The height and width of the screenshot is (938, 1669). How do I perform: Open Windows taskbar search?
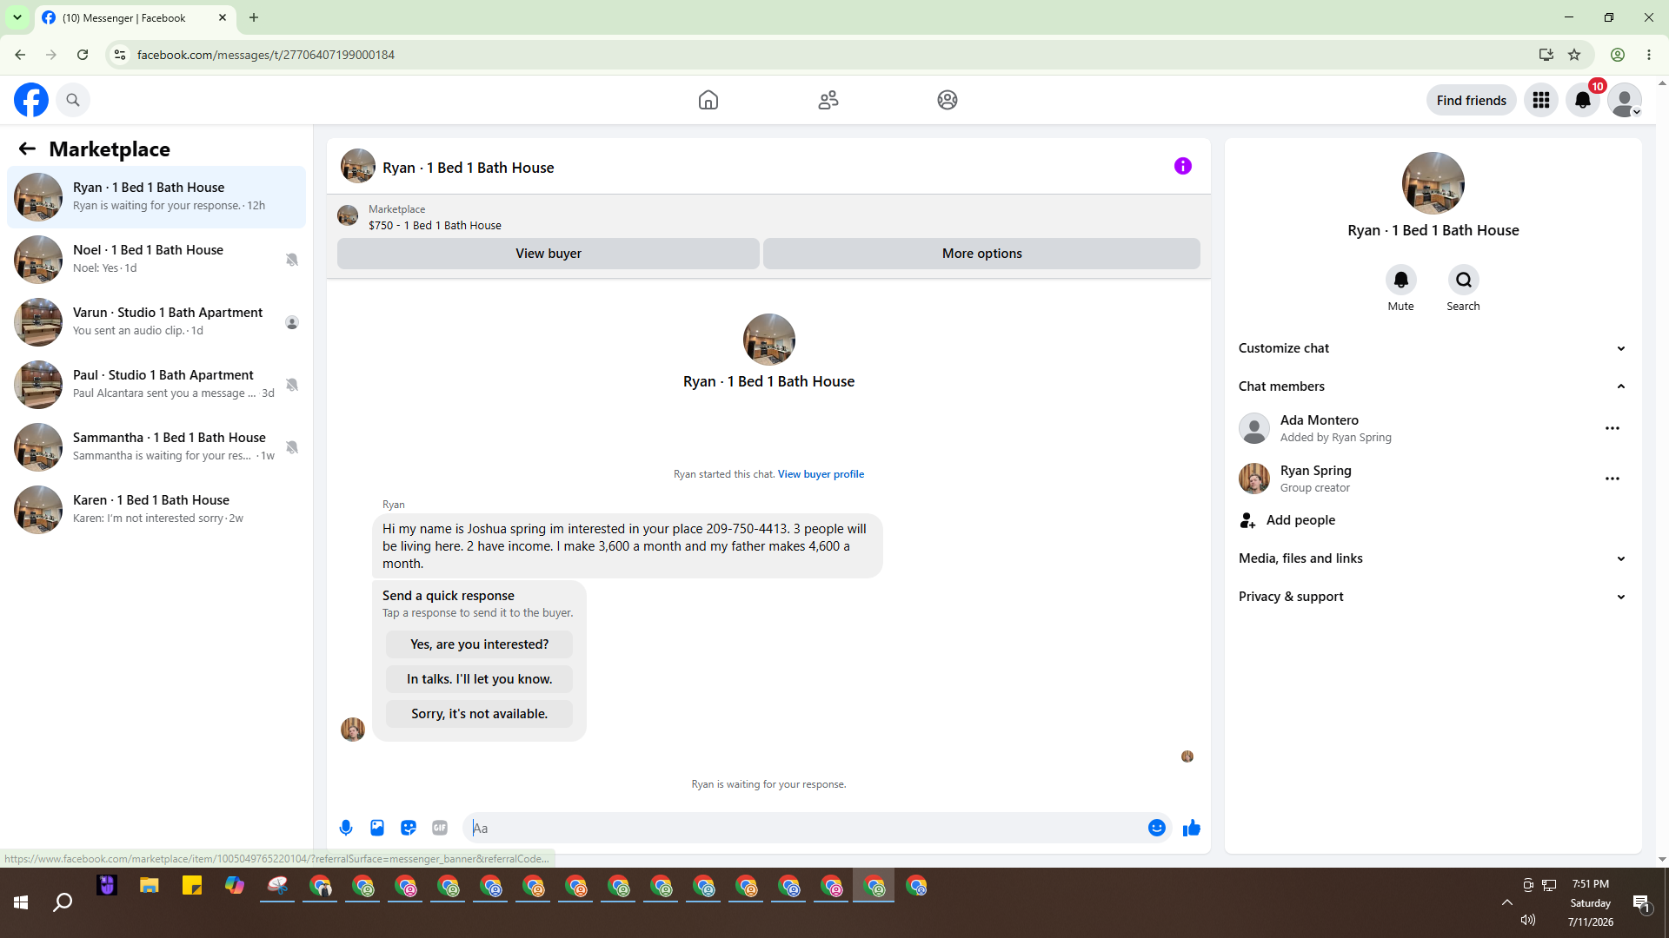point(63,903)
